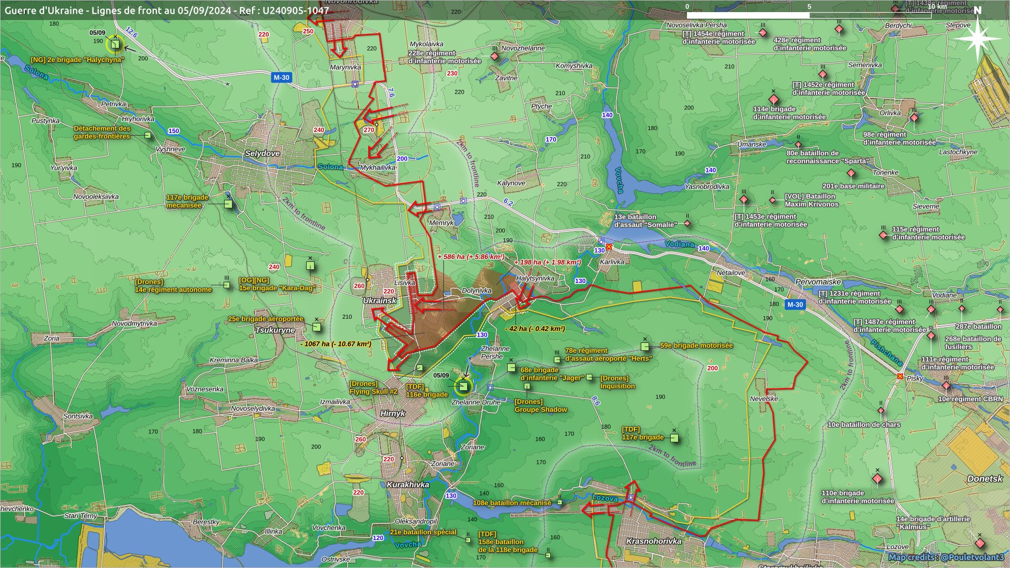Click the "- 42 ha (- 0.42 km²)" label
Image resolution: width=1010 pixels, height=568 pixels.
pyautogui.click(x=535, y=329)
